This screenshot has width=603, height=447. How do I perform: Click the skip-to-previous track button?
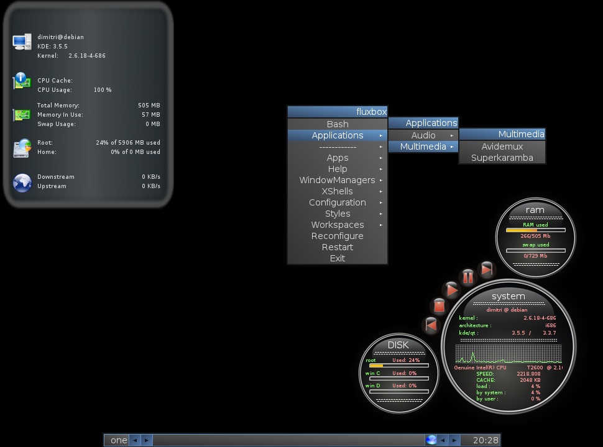pos(431,325)
